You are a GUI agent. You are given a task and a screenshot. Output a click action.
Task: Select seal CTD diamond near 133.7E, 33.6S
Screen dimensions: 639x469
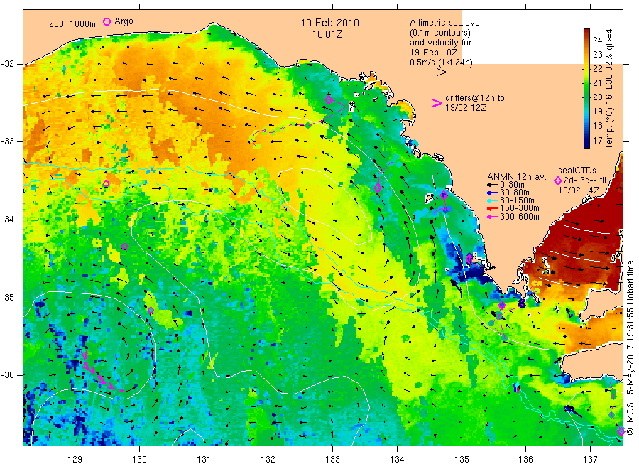tap(378, 188)
